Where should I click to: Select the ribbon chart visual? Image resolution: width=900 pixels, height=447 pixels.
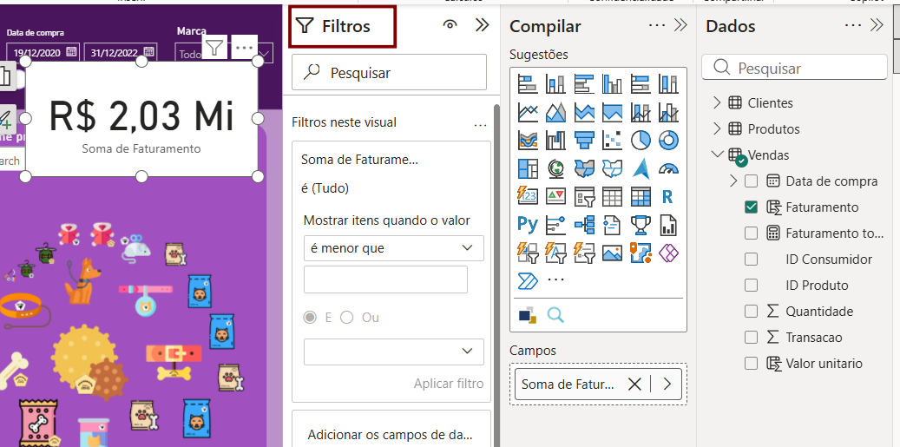[x=528, y=140]
